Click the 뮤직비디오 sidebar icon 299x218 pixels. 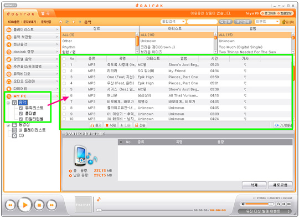tap(9, 74)
